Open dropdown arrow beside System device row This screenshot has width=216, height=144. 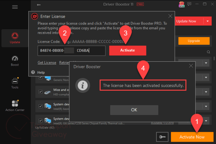pos(206,107)
